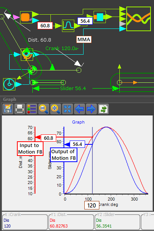Select the Graph function block with wavy lines
This screenshot has width=154, height=231.
pyautogui.click(x=139, y=19)
